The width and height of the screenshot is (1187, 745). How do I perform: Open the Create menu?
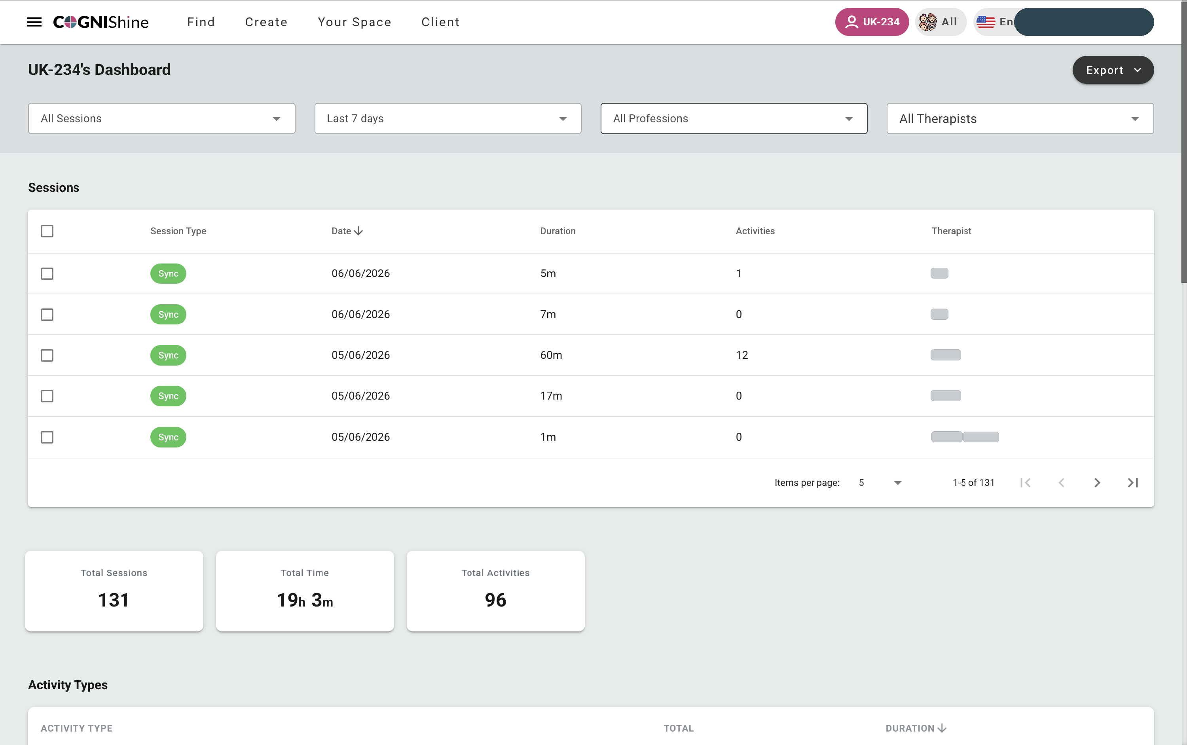click(266, 22)
